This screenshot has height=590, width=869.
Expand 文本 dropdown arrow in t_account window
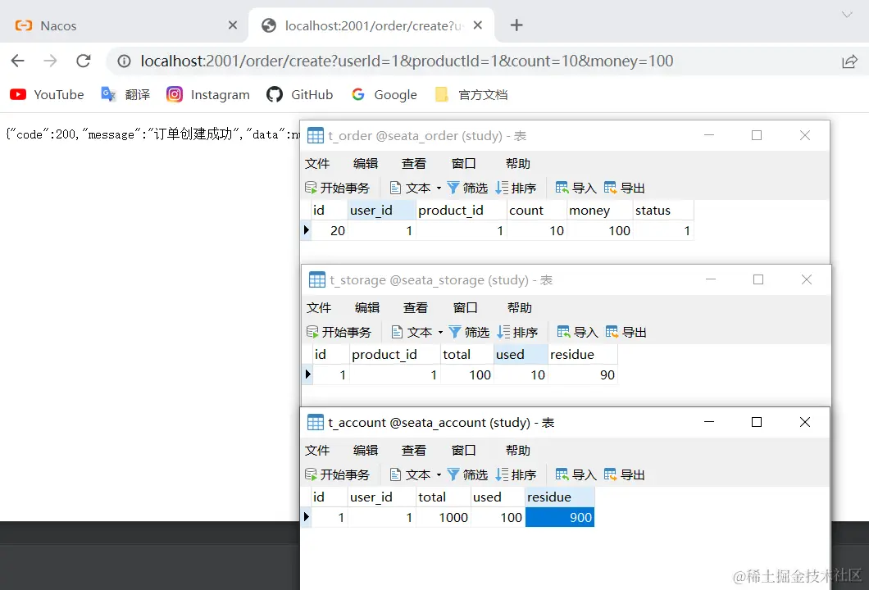439,475
